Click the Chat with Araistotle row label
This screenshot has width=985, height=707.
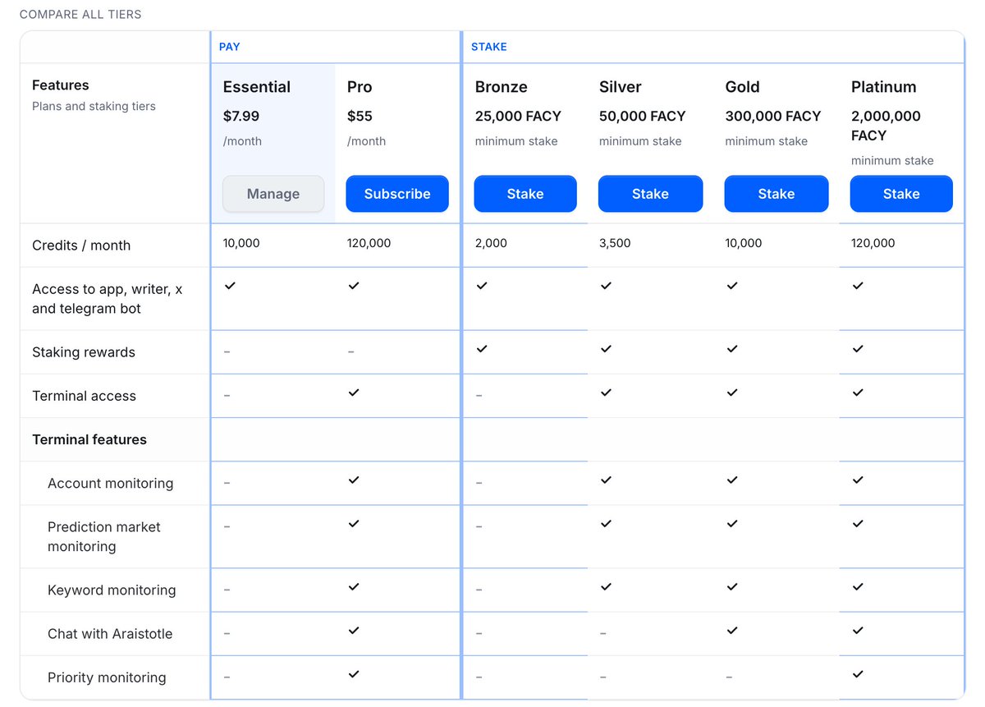pyautogui.click(x=110, y=634)
